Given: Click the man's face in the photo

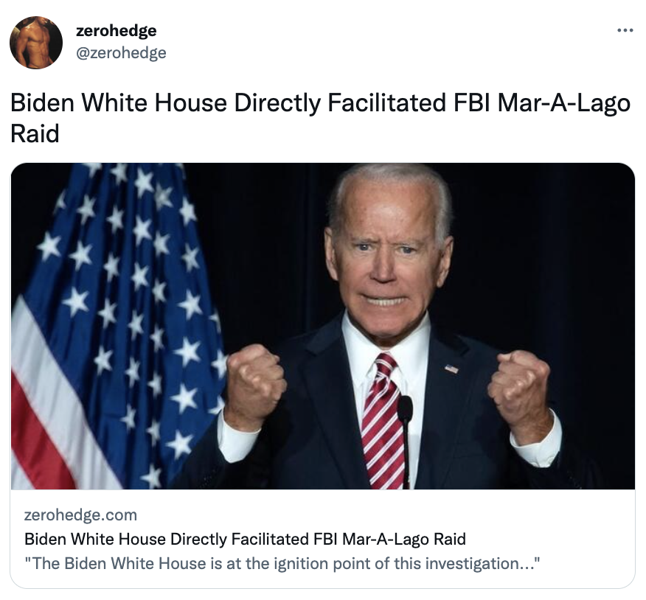Looking at the screenshot, I should (387, 264).
